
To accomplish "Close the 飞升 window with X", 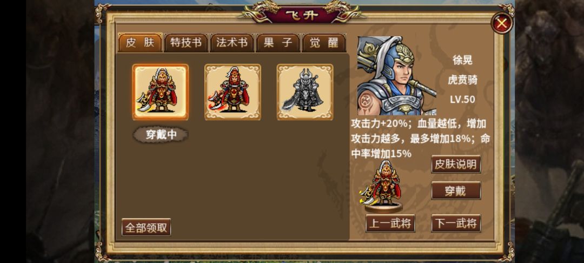I will tap(502, 23).
